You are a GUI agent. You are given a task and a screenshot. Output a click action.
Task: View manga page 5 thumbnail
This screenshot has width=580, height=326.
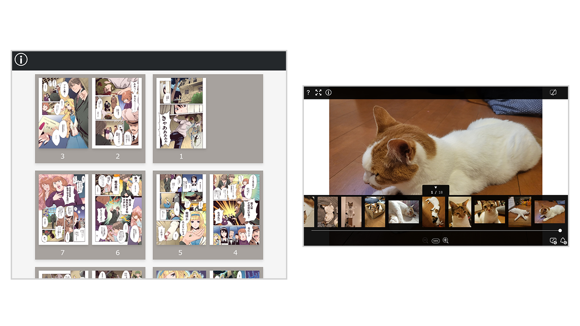coord(181,210)
